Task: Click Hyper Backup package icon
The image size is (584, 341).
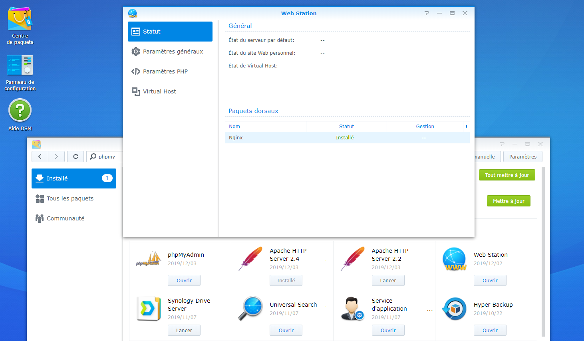Action: click(455, 309)
